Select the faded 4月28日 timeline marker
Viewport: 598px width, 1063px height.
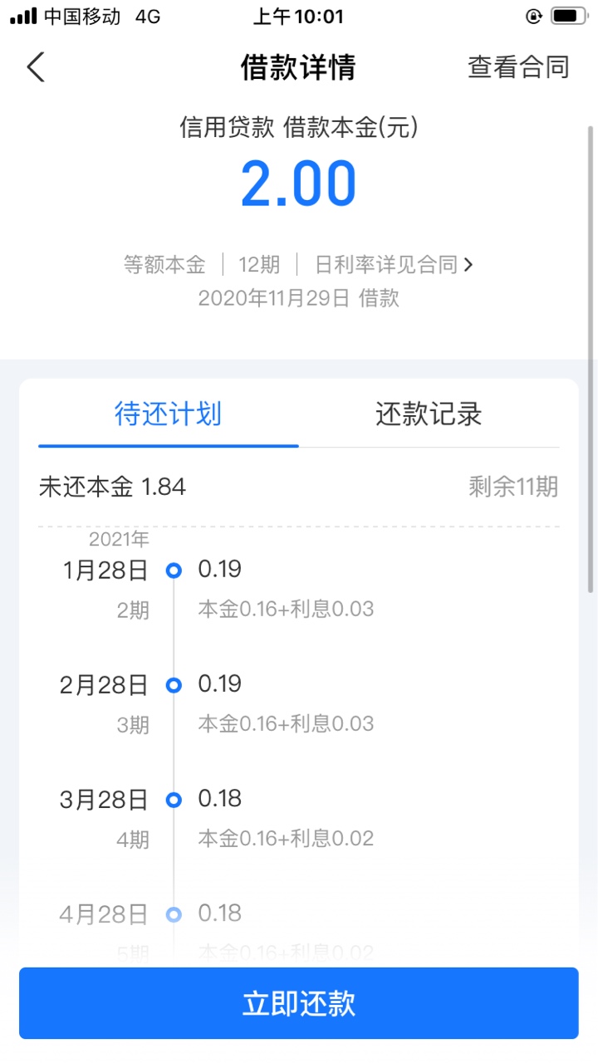click(174, 914)
